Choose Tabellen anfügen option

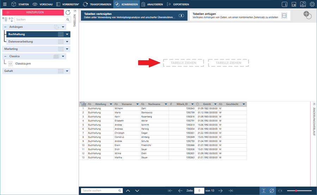coord(240,15)
